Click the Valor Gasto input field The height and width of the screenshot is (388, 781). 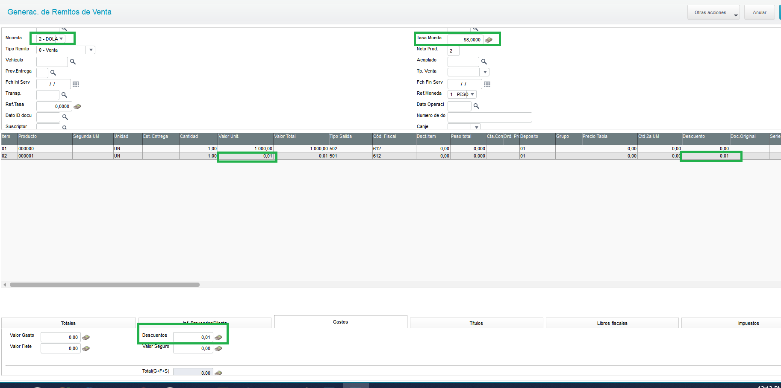(60, 337)
